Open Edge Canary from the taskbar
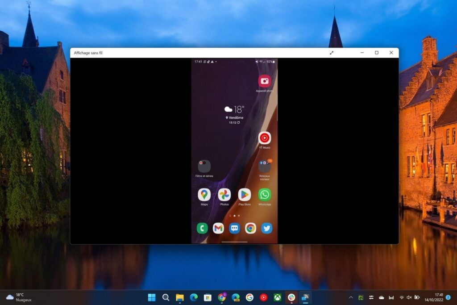The height and width of the screenshot is (305, 457). (x=236, y=297)
